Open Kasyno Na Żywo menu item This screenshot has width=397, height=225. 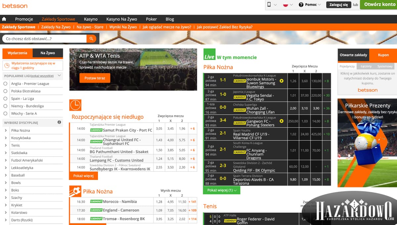pos(122,19)
